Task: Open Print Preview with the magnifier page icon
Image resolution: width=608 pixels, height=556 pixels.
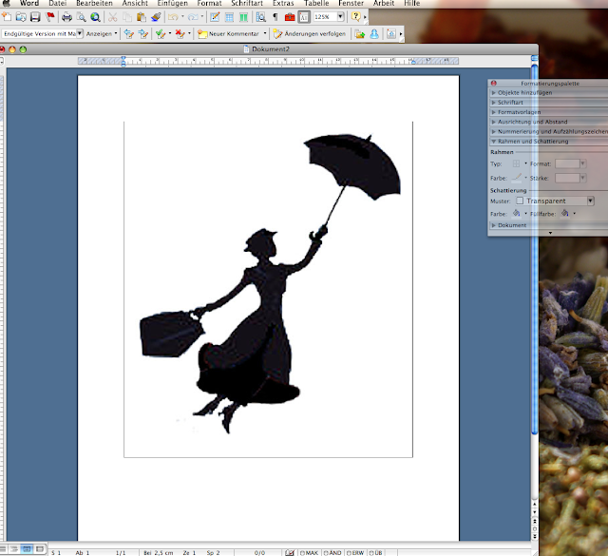Action: click(81, 17)
